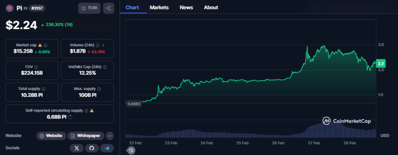This screenshot has width=398, height=155.
Task: Click the $224.15B FDV value
Action: click(x=32, y=73)
